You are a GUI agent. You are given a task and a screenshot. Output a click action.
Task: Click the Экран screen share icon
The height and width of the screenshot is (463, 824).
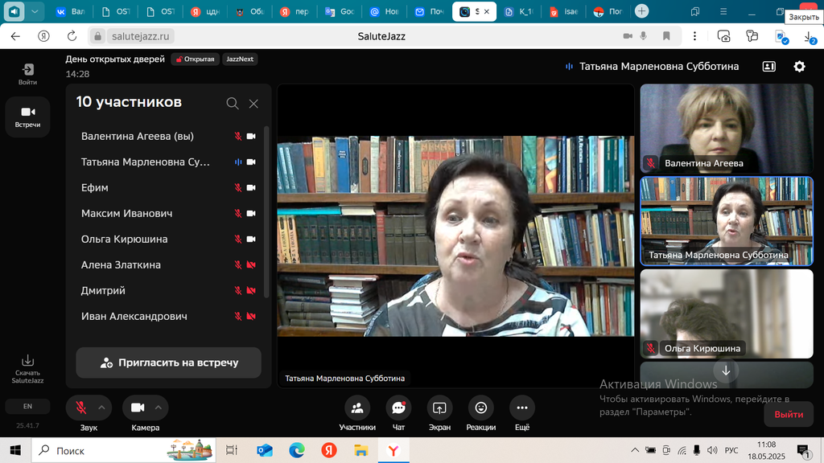point(439,408)
